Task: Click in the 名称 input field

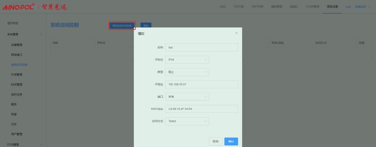Action: (x=201, y=47)
